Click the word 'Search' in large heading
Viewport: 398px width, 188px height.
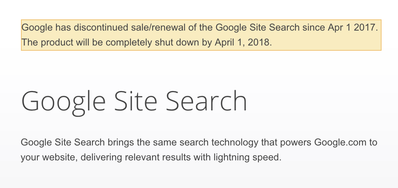(206, 100)
